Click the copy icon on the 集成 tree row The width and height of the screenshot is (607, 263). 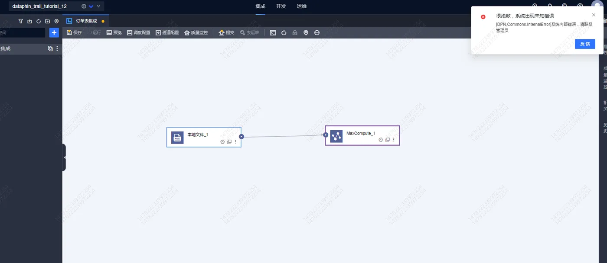tap(50, 48)
